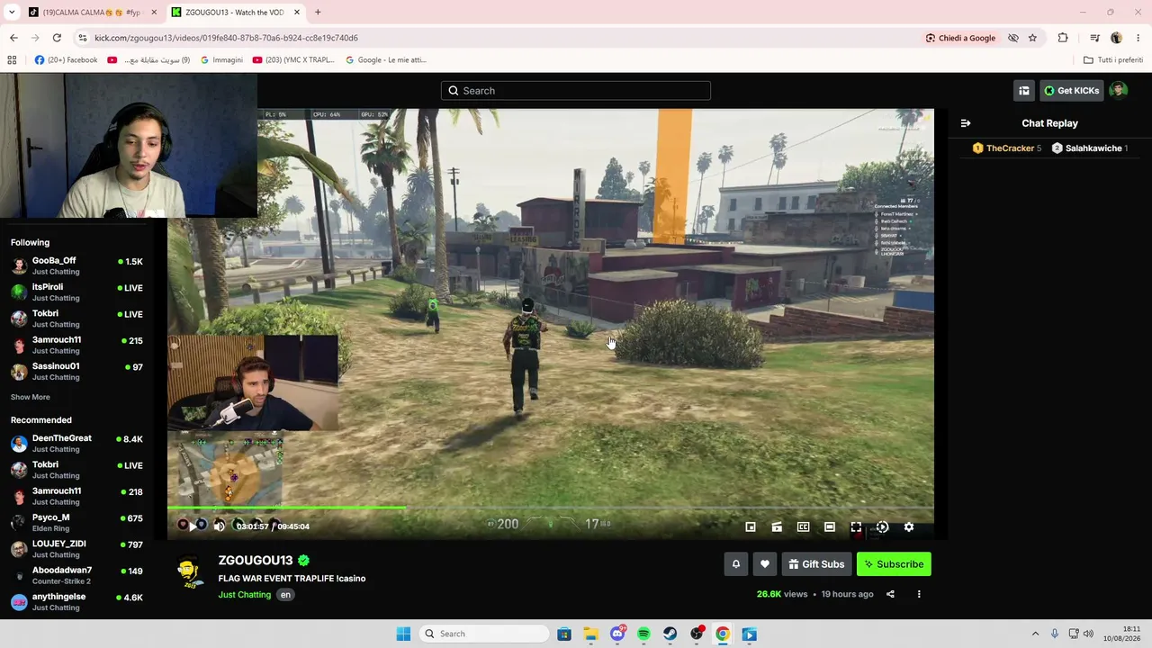Open the Chrome apps grid shortcut
This screenshot has height=648, width=1152.
coord(12,60)
